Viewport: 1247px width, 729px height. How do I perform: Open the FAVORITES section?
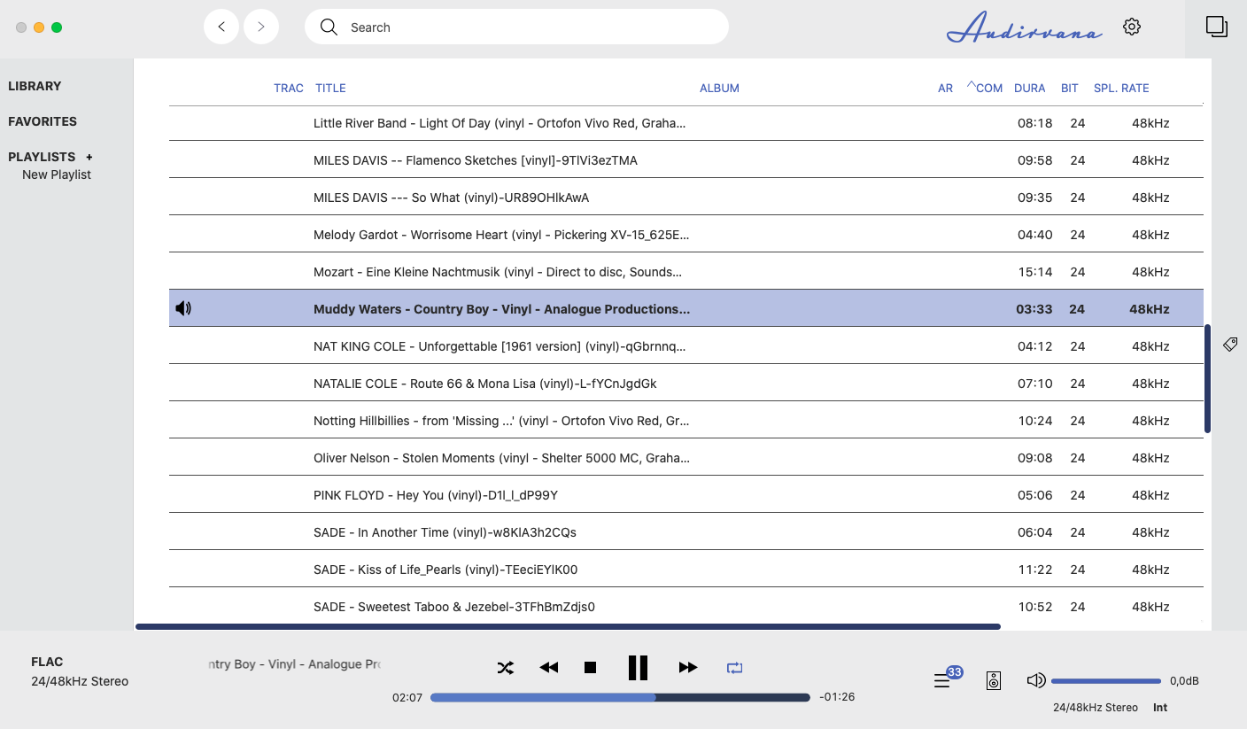click(x=43, y=121)
